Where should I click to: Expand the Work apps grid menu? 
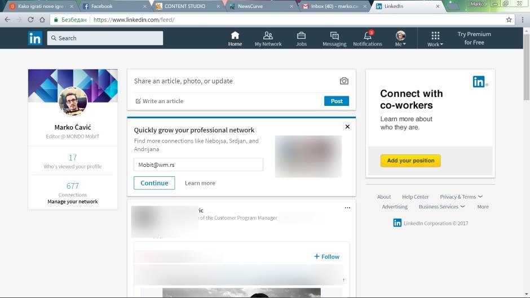click(x=435, y=38)
